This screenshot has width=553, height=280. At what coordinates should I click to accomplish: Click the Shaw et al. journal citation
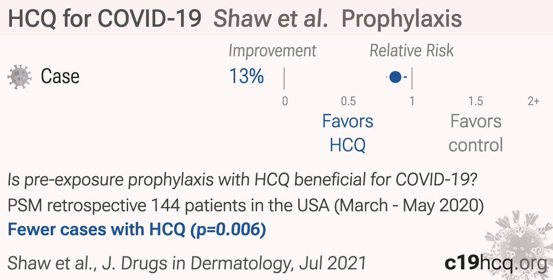tap(187, 263)
